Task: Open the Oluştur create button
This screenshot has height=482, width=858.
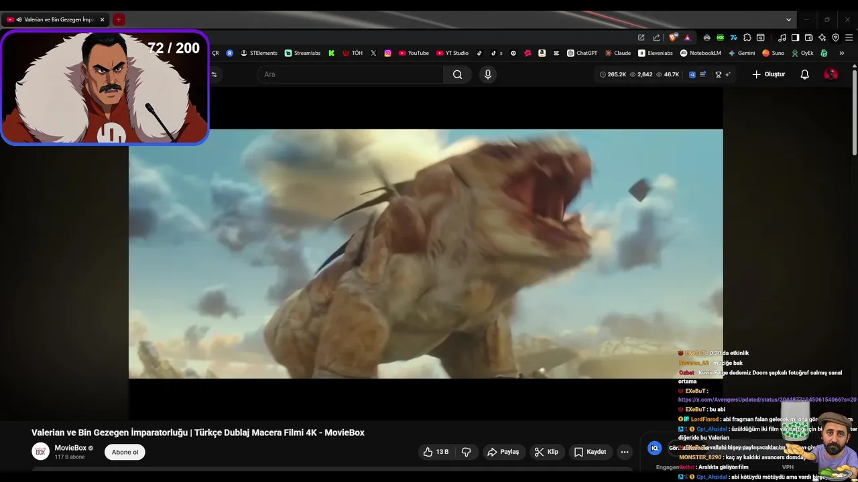Action: (768, 74)
